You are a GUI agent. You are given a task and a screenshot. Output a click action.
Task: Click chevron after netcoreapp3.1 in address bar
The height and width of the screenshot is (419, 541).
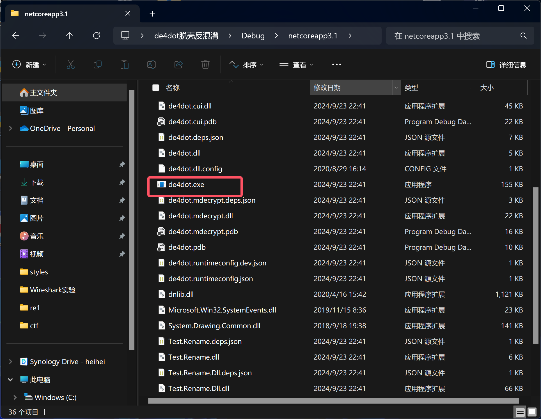point(350,36)
